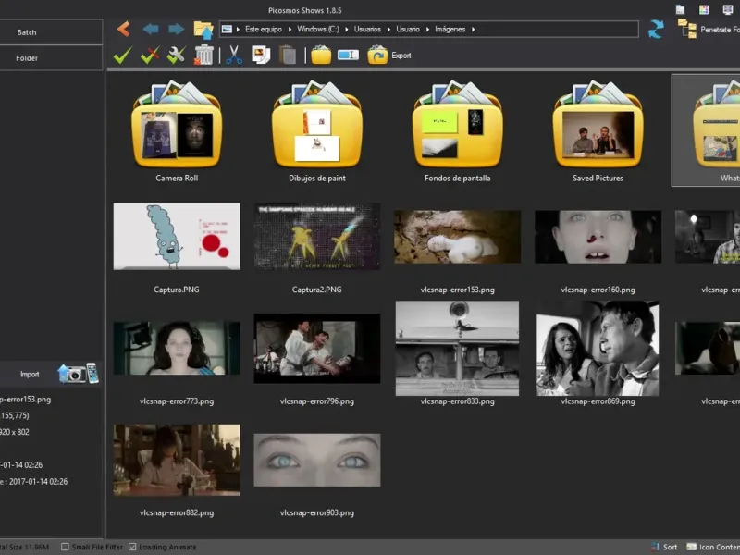Click the orange back chevron icon

point(124,29)
